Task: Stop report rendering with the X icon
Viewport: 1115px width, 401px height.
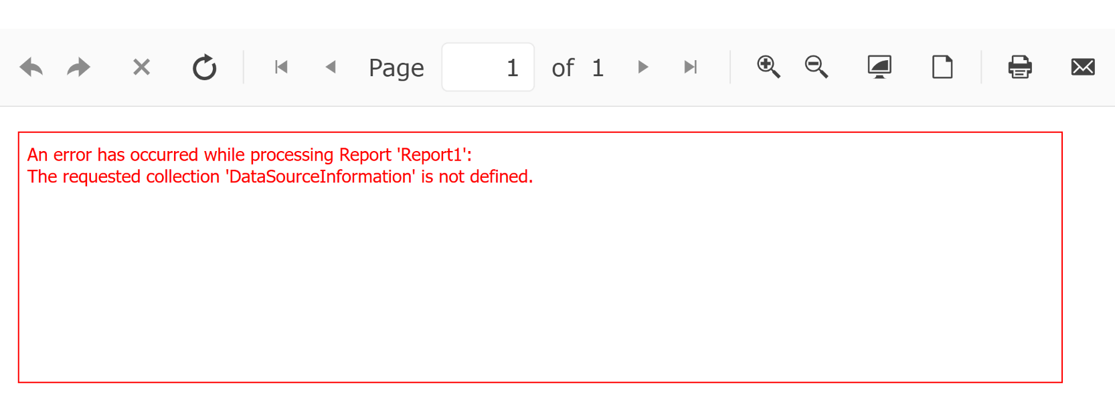Action: point(141,67)
